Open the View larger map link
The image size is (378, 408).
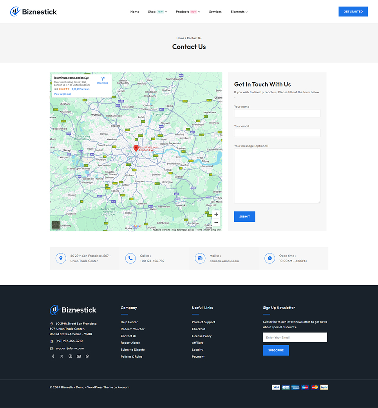63,94
